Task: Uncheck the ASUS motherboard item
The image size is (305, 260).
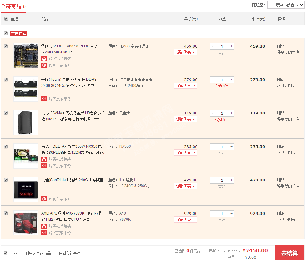Action: tap(6, 46)
